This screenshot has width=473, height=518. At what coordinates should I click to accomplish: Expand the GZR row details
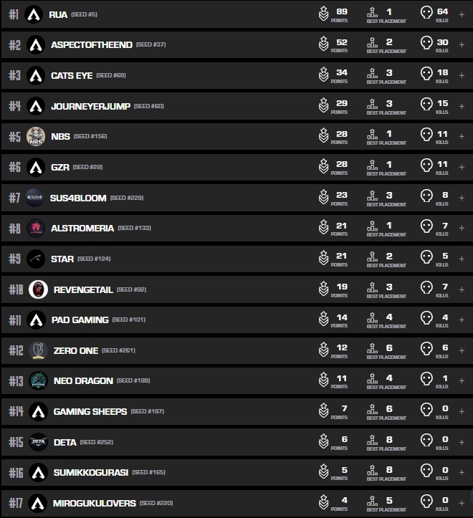tap(462, 167)
